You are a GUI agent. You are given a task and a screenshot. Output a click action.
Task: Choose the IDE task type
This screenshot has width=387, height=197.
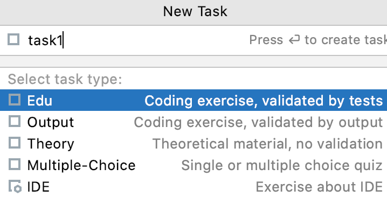tap(193, 186)
